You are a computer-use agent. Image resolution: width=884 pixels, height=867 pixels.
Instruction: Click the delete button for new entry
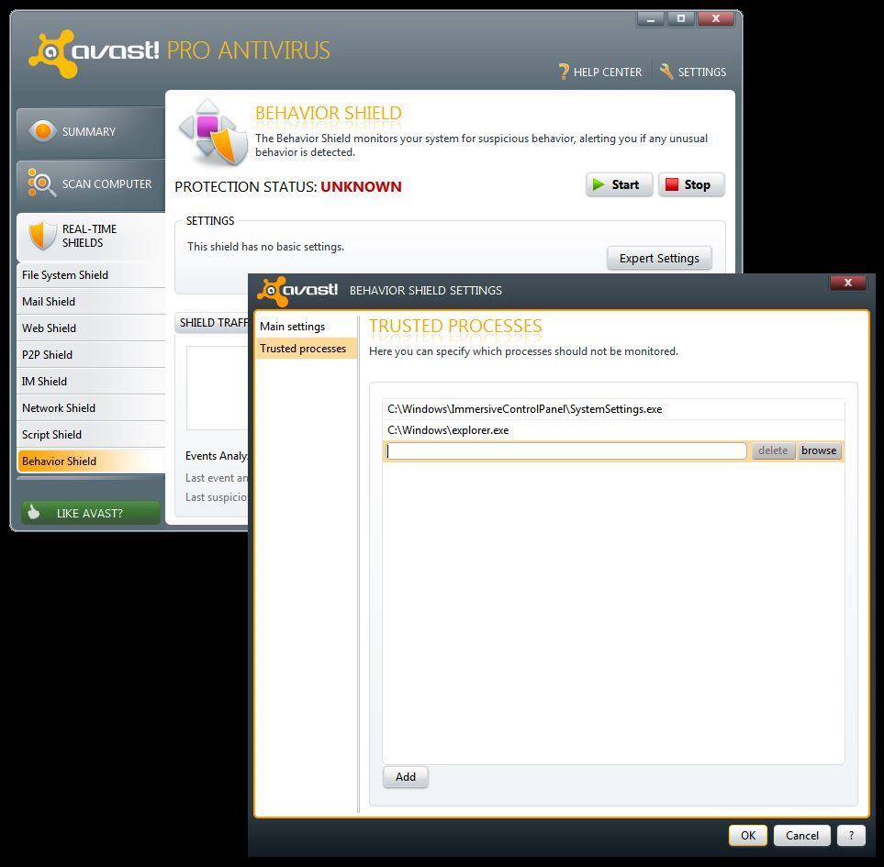[773, 450]
